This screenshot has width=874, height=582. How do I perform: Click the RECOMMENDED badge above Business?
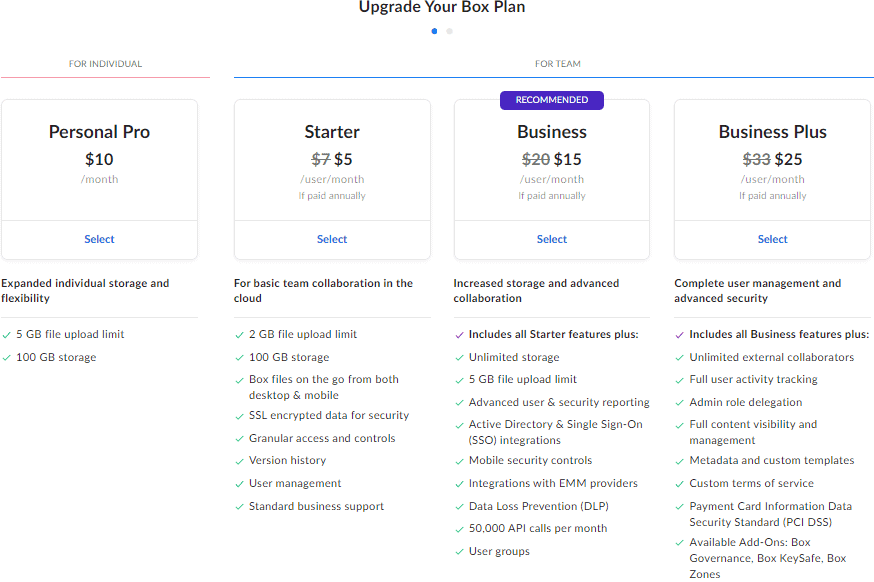[551, 100]
